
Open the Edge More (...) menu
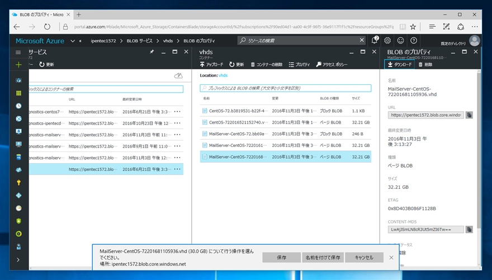tap(475, 27)
